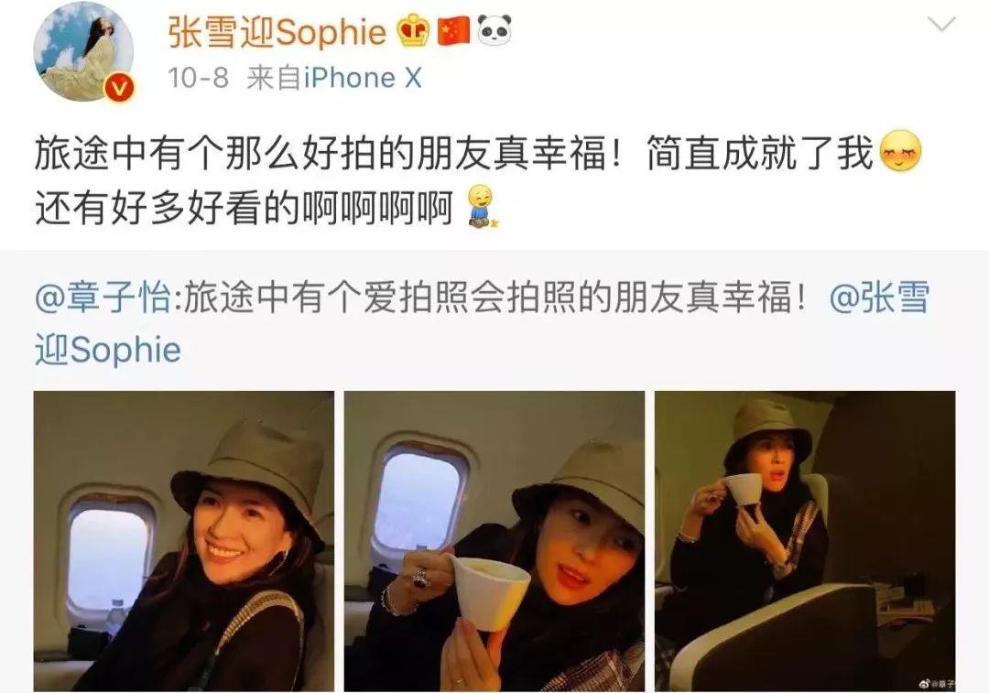
Task: Tap the panda badge icon
Action: [494, 30]
